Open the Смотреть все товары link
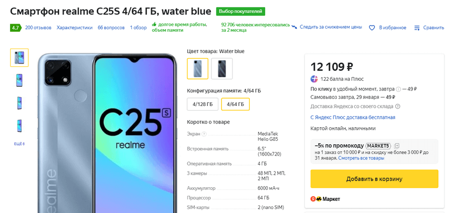 tap(361, 158)
